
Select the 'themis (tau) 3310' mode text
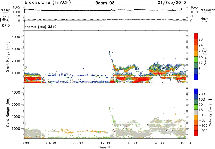pos(41,27)
